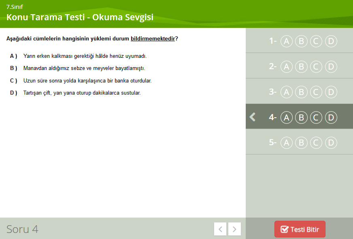
Task: Select answer B for question 3
Action: 301,92
